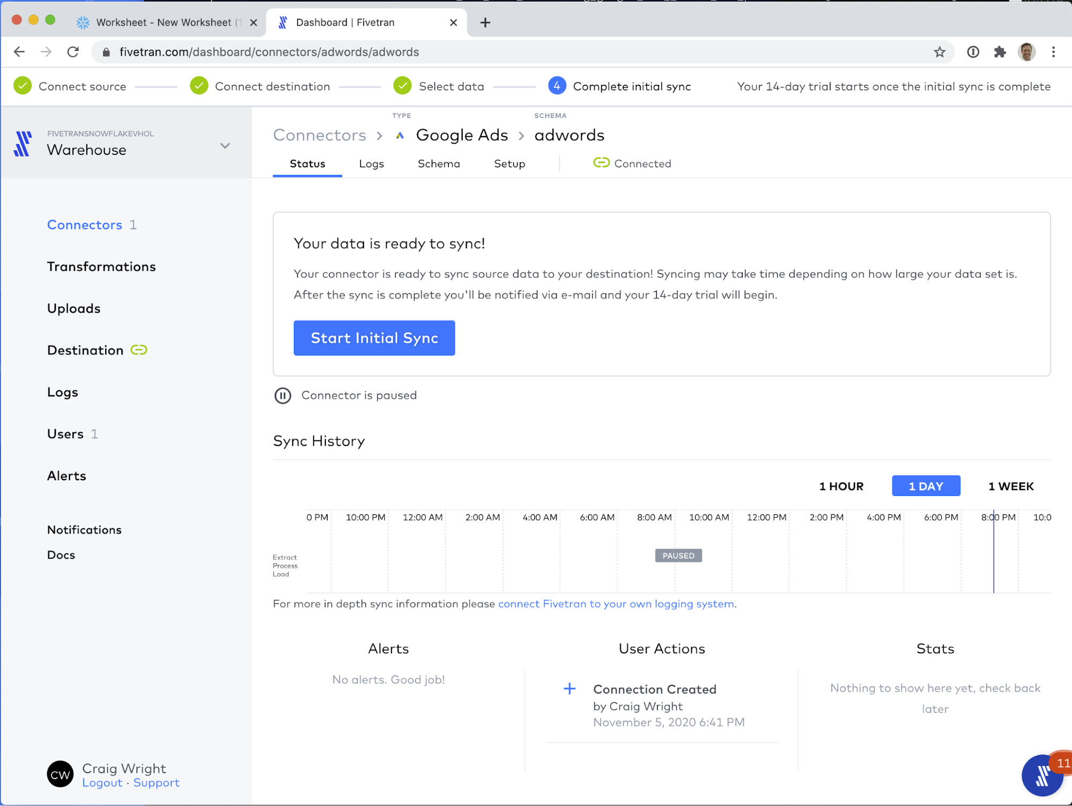Viewport: 1072px width, 806px height.
Task: Open Chrome's three-dot menu
Action: pyautogui.click(x=1053, y=52)
